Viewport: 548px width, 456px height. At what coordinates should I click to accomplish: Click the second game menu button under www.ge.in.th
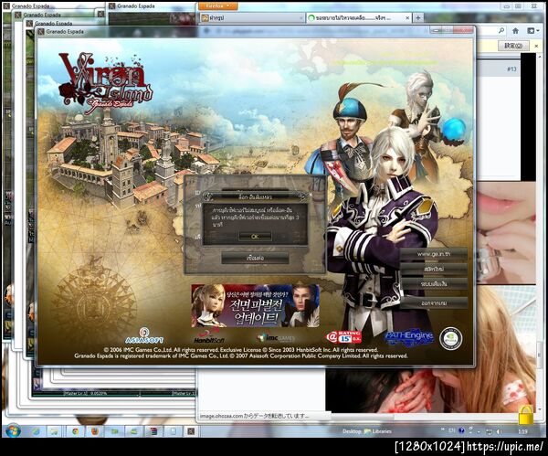tap(434, 270)
